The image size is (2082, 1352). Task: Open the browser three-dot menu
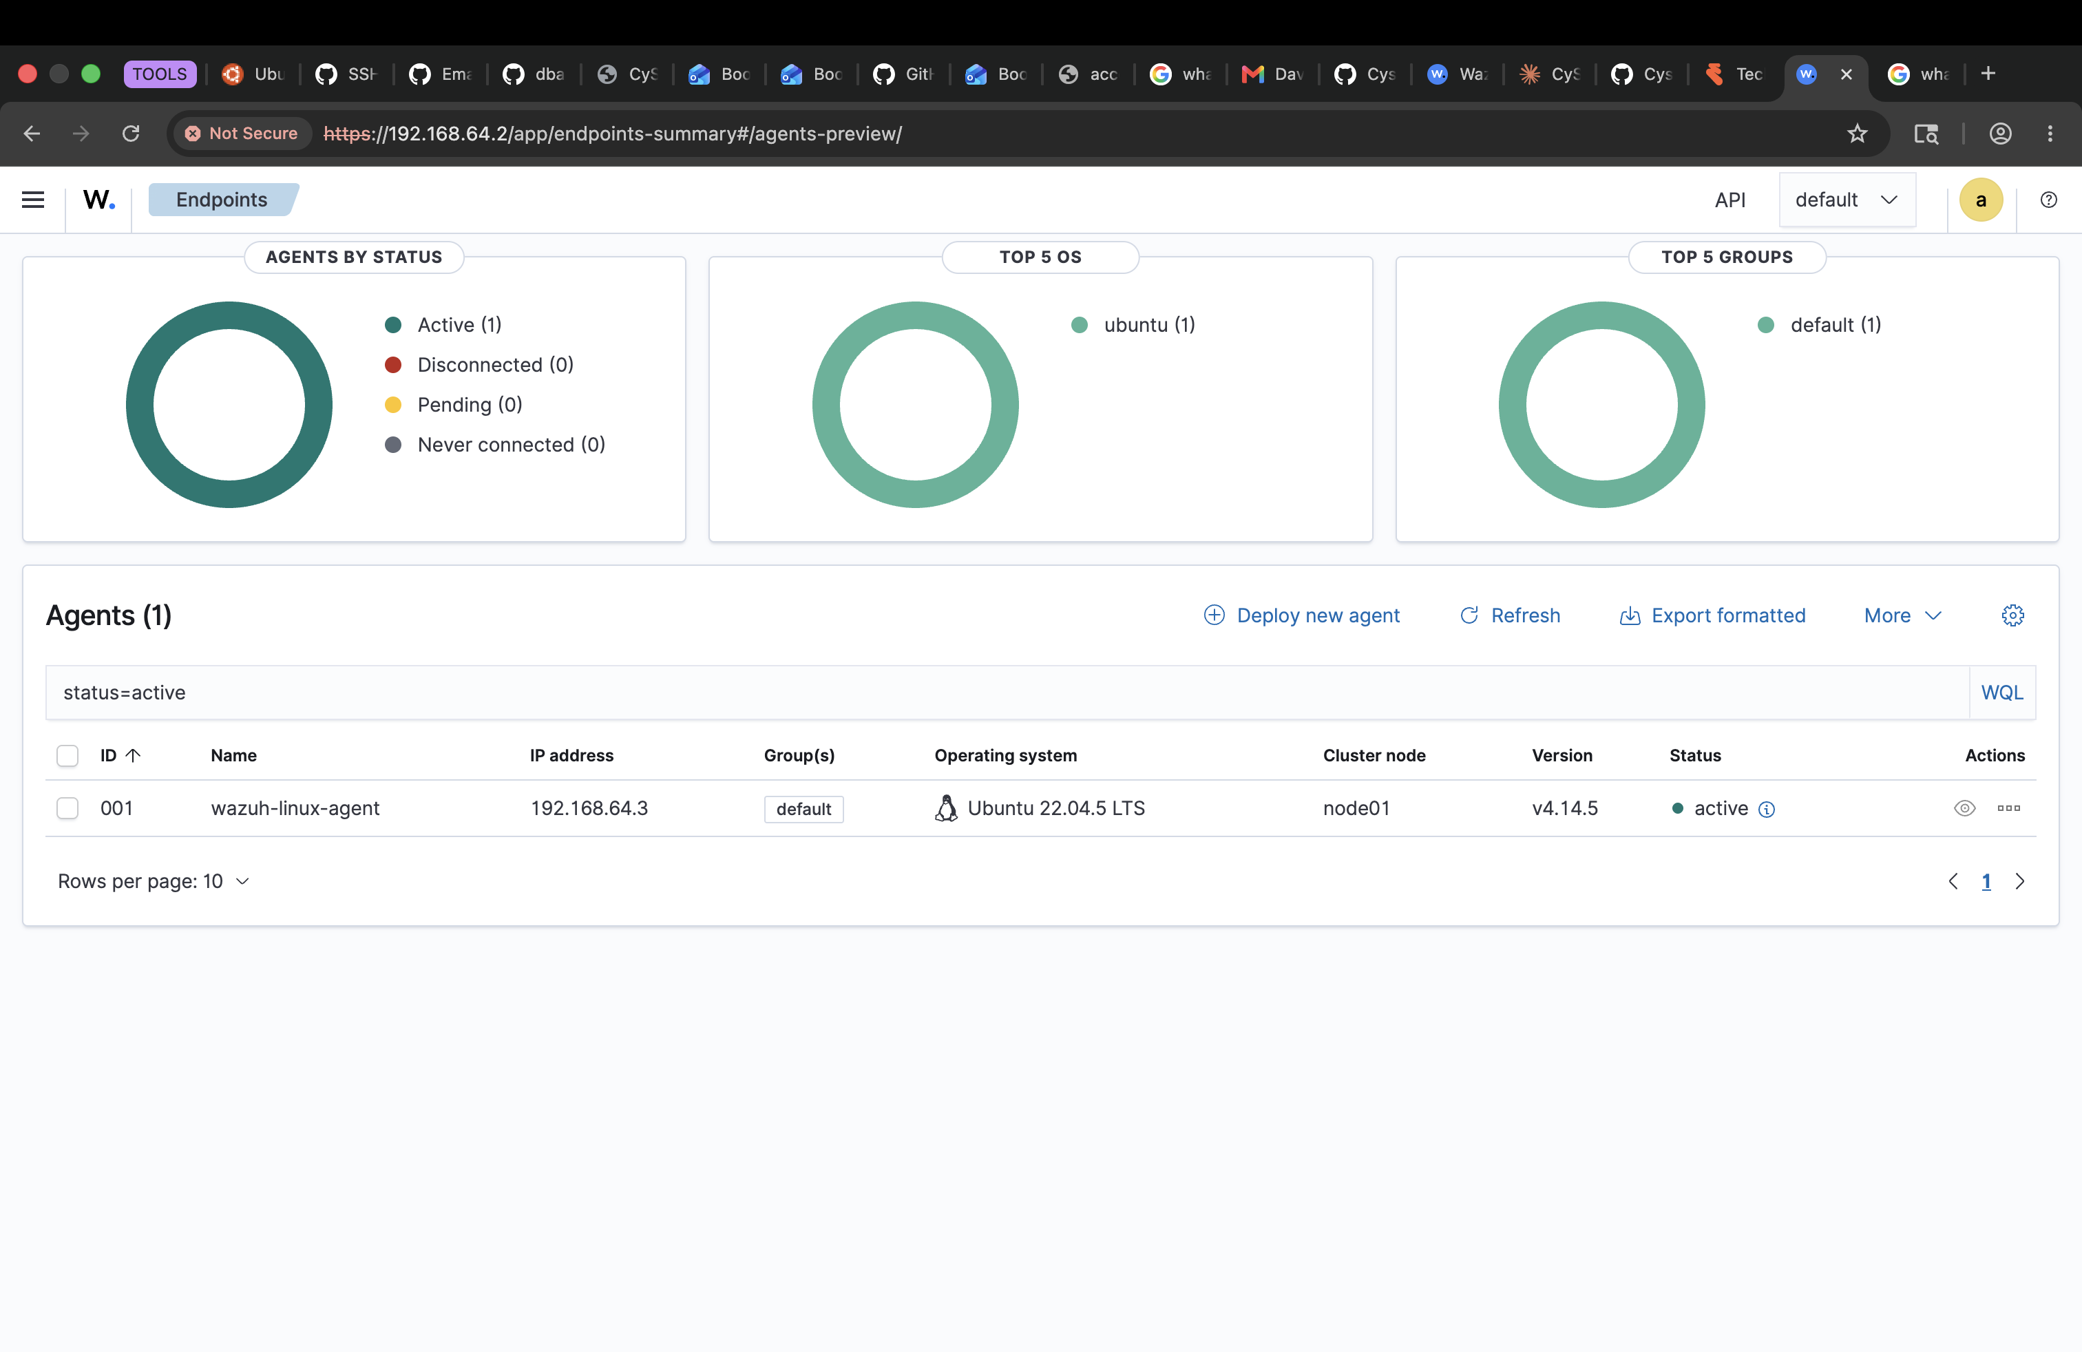point(2050,133)
